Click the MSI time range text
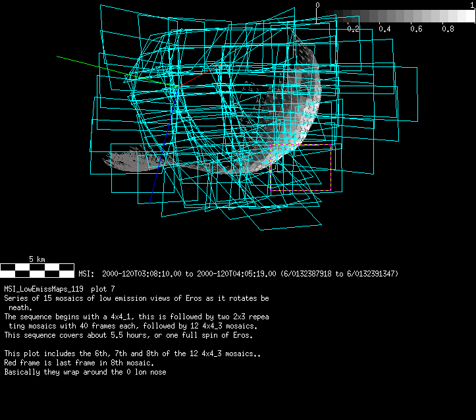The image size is (476, 420). tap(238, 273)
